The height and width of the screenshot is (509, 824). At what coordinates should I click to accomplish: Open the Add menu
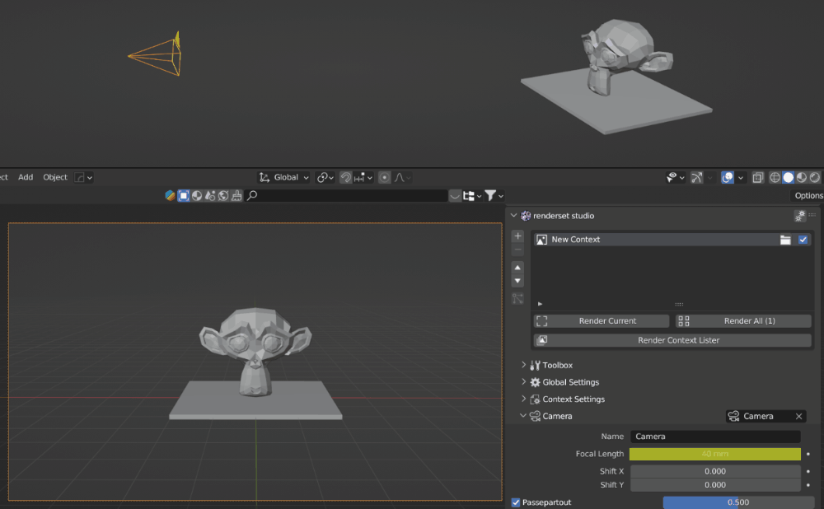(26, 177)
